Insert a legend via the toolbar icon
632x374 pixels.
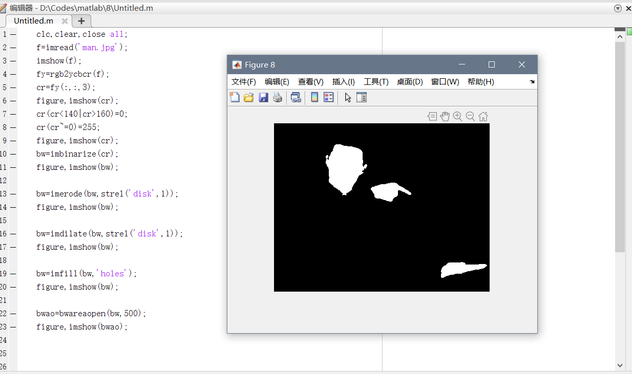point(329,97)
